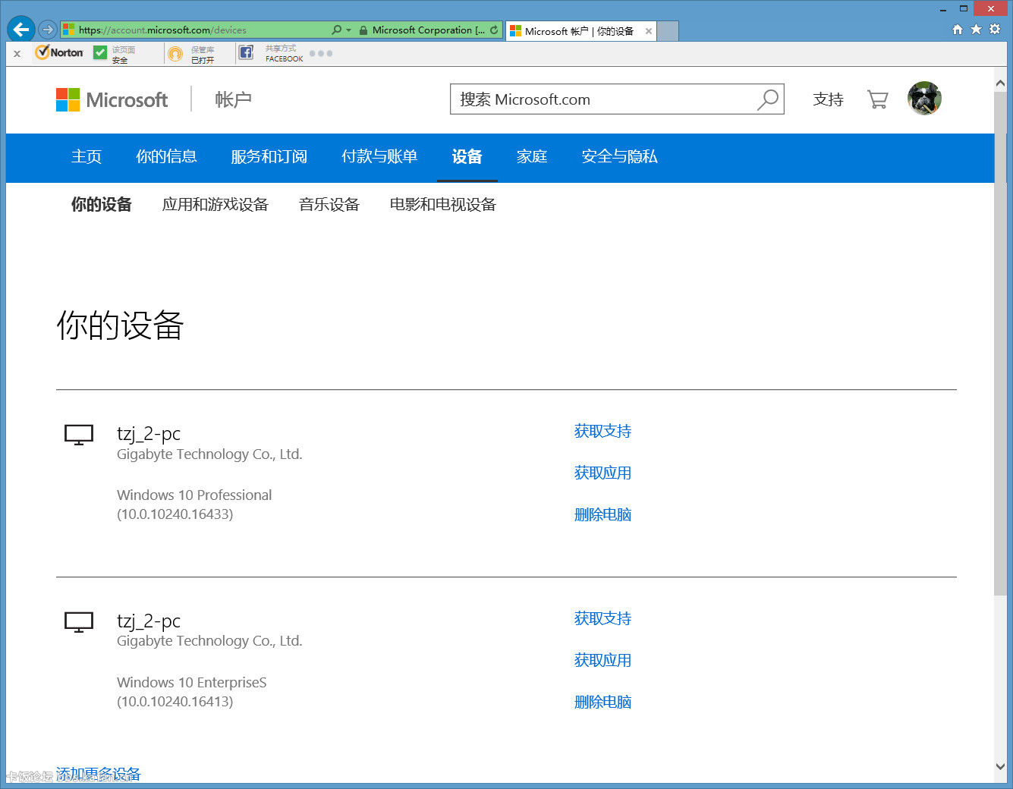Open the 付款与账单 tab
Viewport: 1013px width, 789px height.
pos(379,156)
